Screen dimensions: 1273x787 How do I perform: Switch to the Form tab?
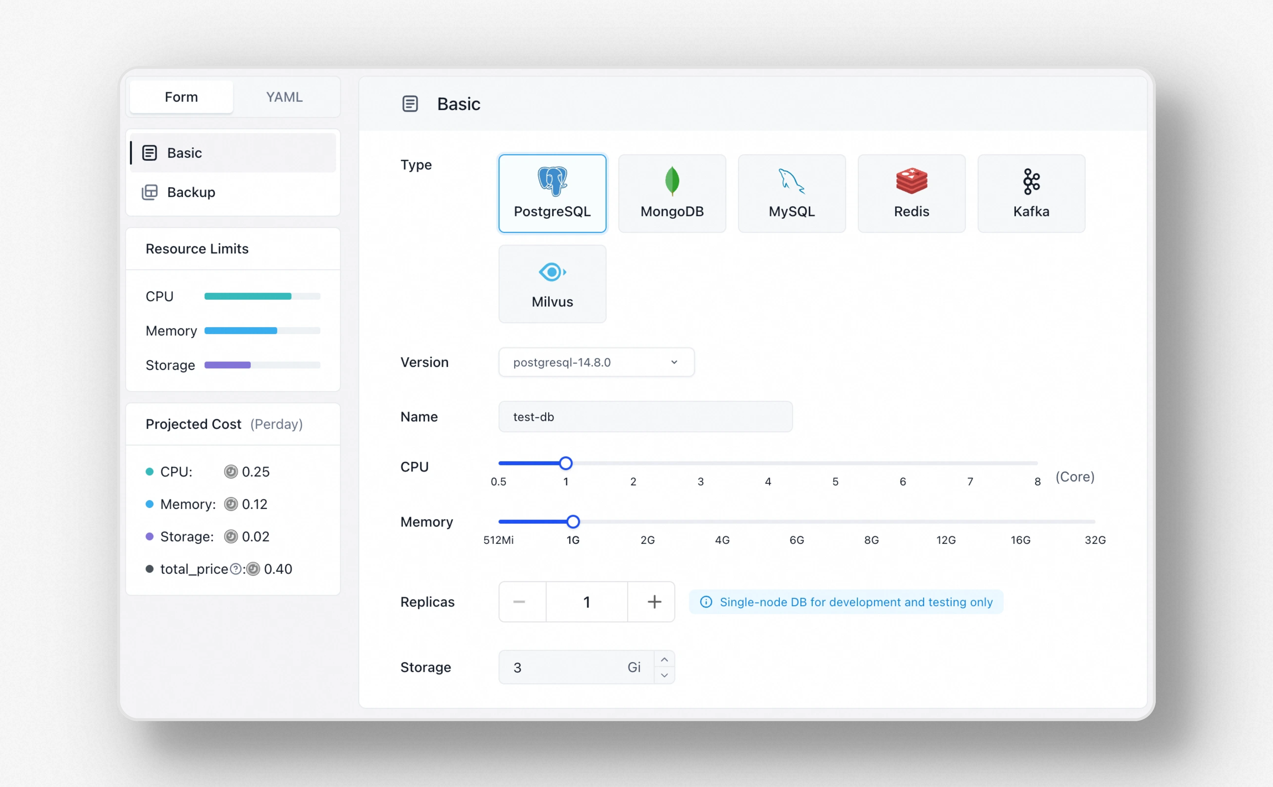click(x=181, y=97)
